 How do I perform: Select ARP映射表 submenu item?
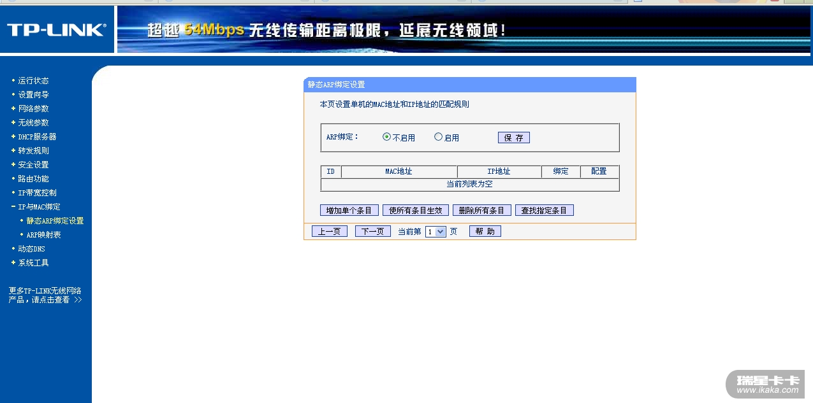[x=43, y=235]
